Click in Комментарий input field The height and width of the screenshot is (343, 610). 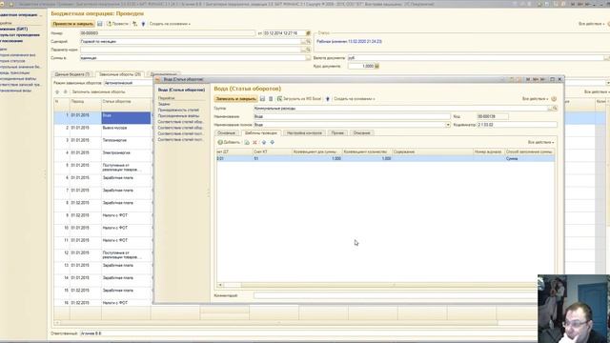[x=404, y=295]
